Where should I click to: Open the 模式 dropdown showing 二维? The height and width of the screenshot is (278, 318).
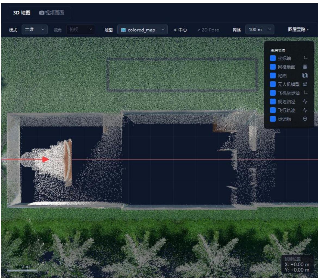click(35, 30)
